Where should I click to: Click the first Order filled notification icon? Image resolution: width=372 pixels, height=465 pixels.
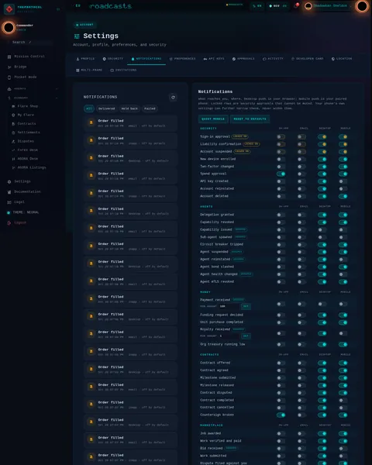pyautogui.click(x=91, y=122)
